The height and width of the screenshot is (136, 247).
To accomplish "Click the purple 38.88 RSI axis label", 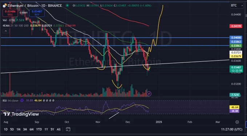I will click(x=235, y=111).
